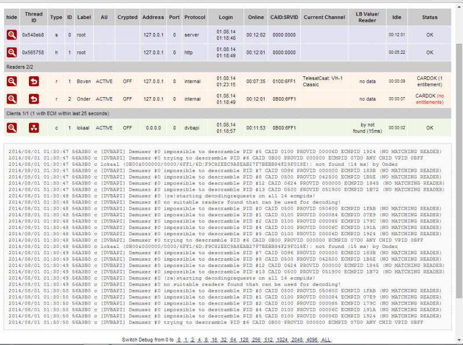Hide the server thread 0x540eb8 row
The height and width of the screenshot is (345, 463).
tap(12, 35)
